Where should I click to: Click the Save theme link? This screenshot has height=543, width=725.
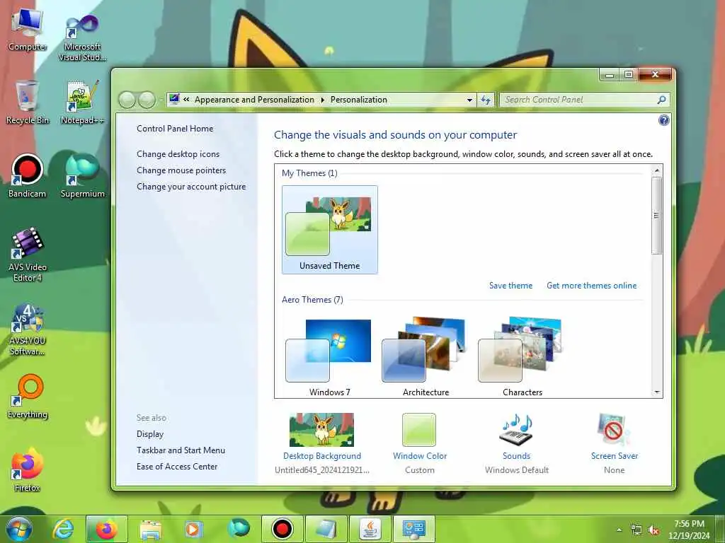click(x=510, y=286)
